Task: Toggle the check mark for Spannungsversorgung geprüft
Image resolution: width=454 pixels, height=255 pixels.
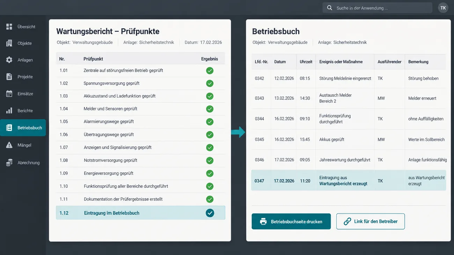Action: click(x=210, y=83)
